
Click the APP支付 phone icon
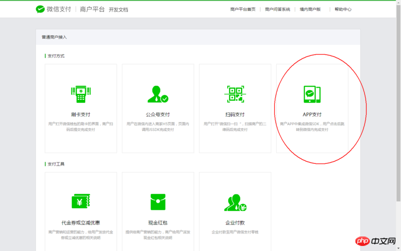[x=312, y=94]
